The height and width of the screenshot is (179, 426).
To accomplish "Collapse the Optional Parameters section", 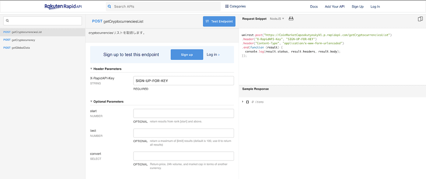I will 91,101.
